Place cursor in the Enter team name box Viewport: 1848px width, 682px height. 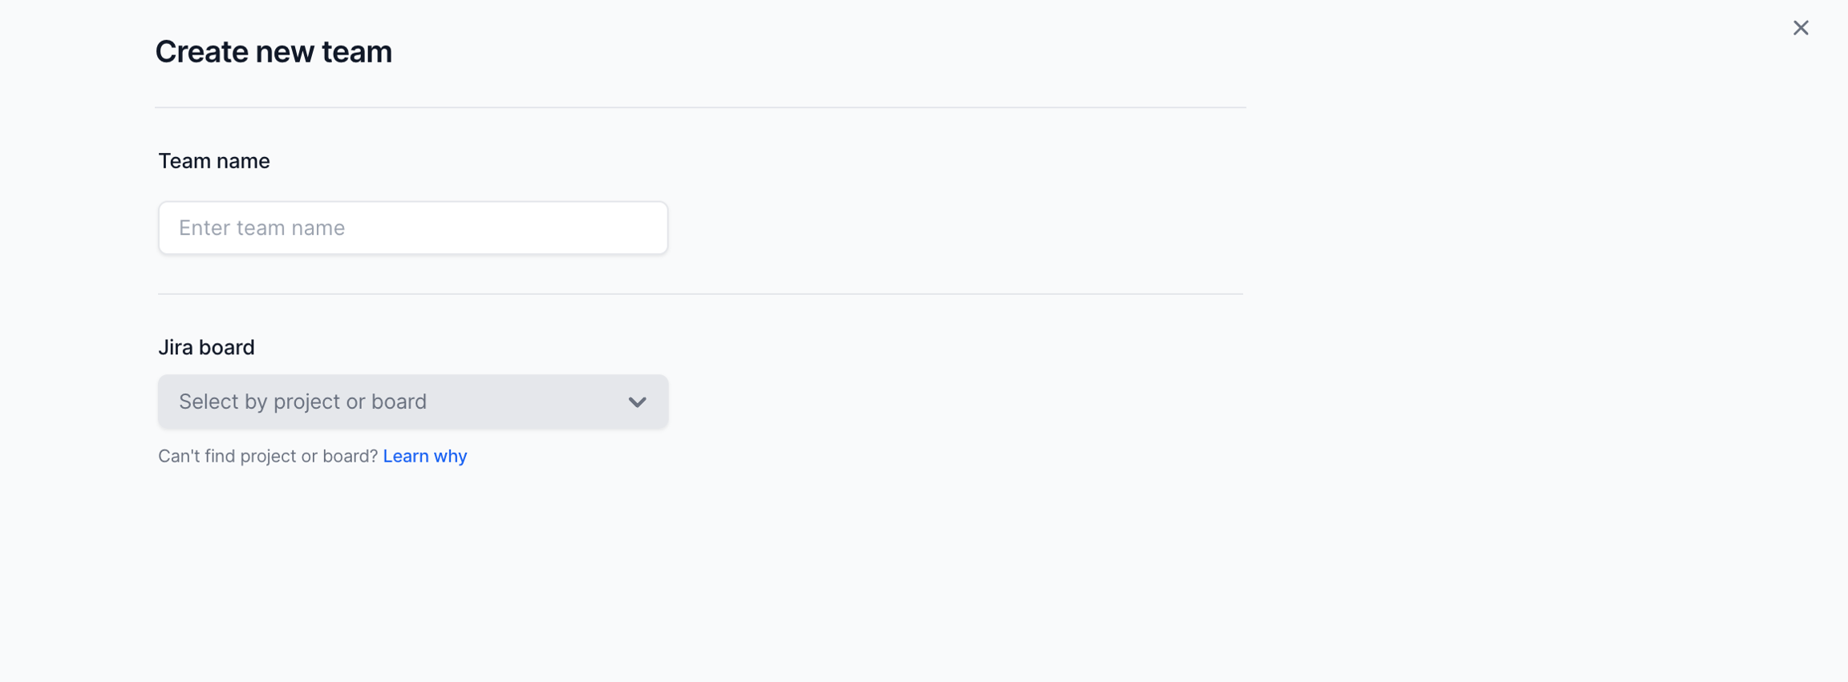(412, 228)
